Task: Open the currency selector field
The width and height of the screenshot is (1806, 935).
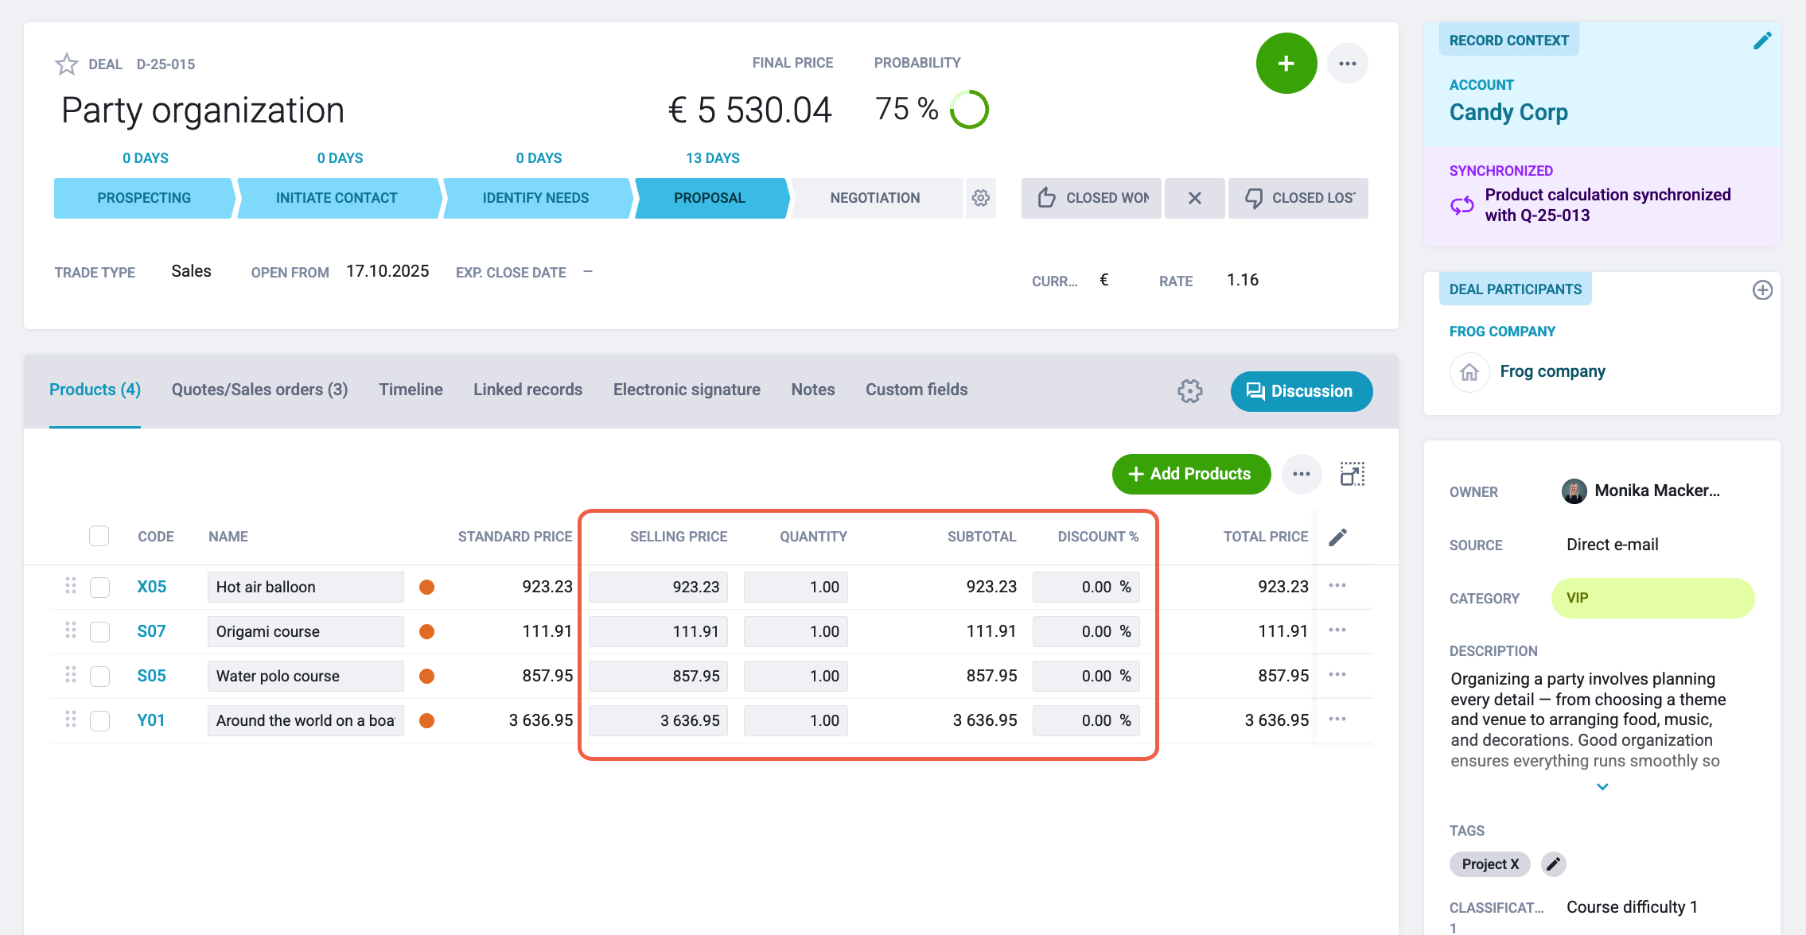Action: pyautogui.click(x=1104, y=280)
